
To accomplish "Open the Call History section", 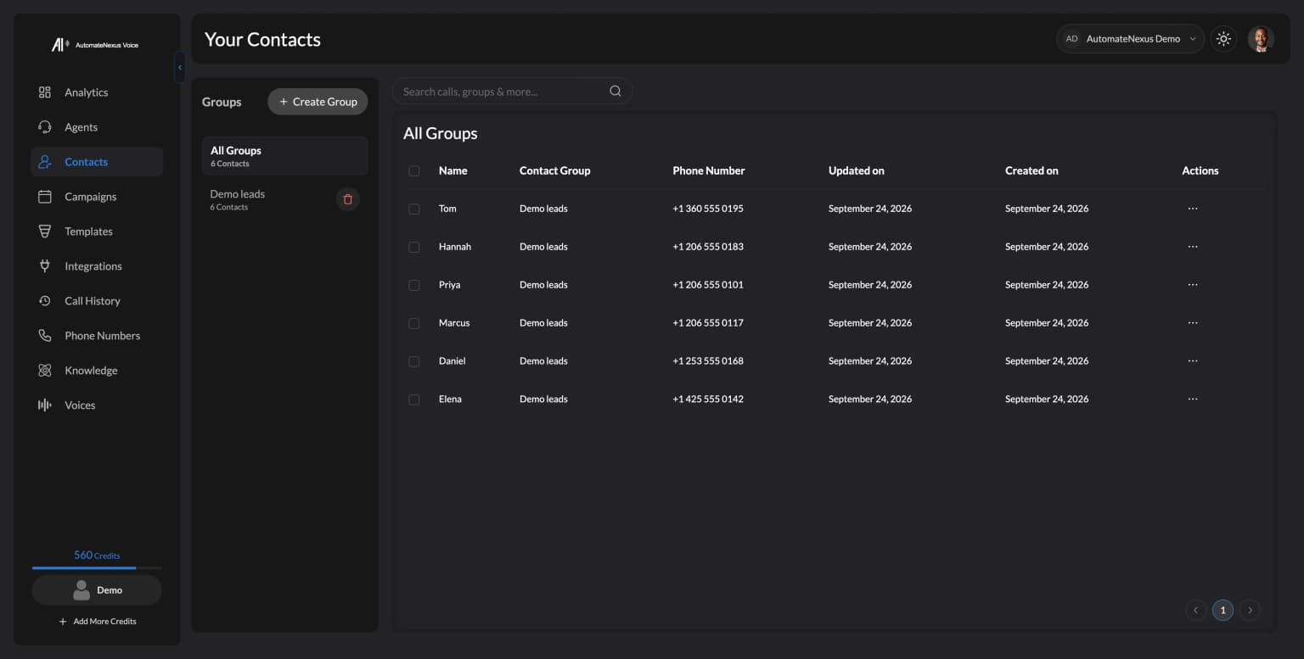I will (97, 301).
